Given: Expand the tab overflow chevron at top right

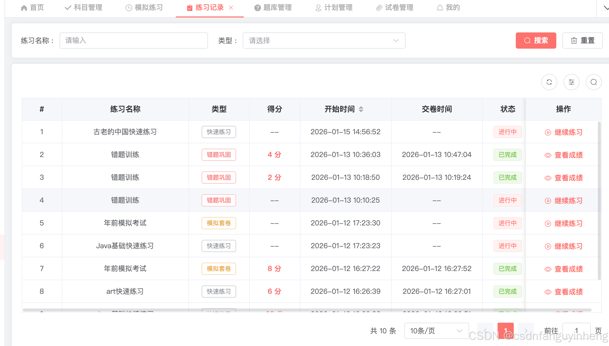Looking at the screenshot, I should pyautogui.click(x=606, y=8).
